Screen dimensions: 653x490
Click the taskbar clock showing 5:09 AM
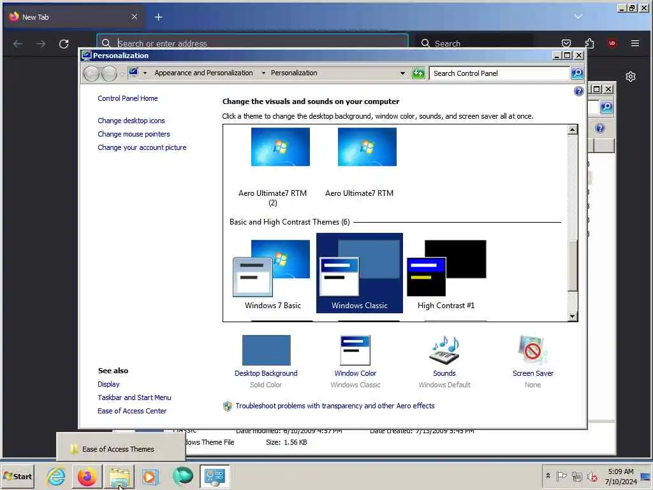coord(621,476)
